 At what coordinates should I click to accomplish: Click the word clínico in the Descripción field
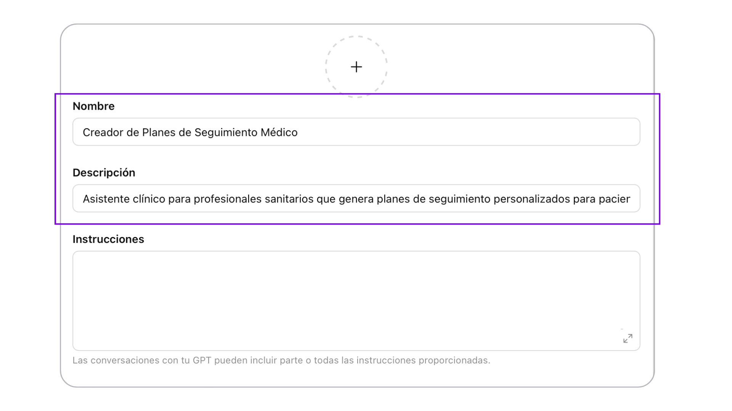149,199
